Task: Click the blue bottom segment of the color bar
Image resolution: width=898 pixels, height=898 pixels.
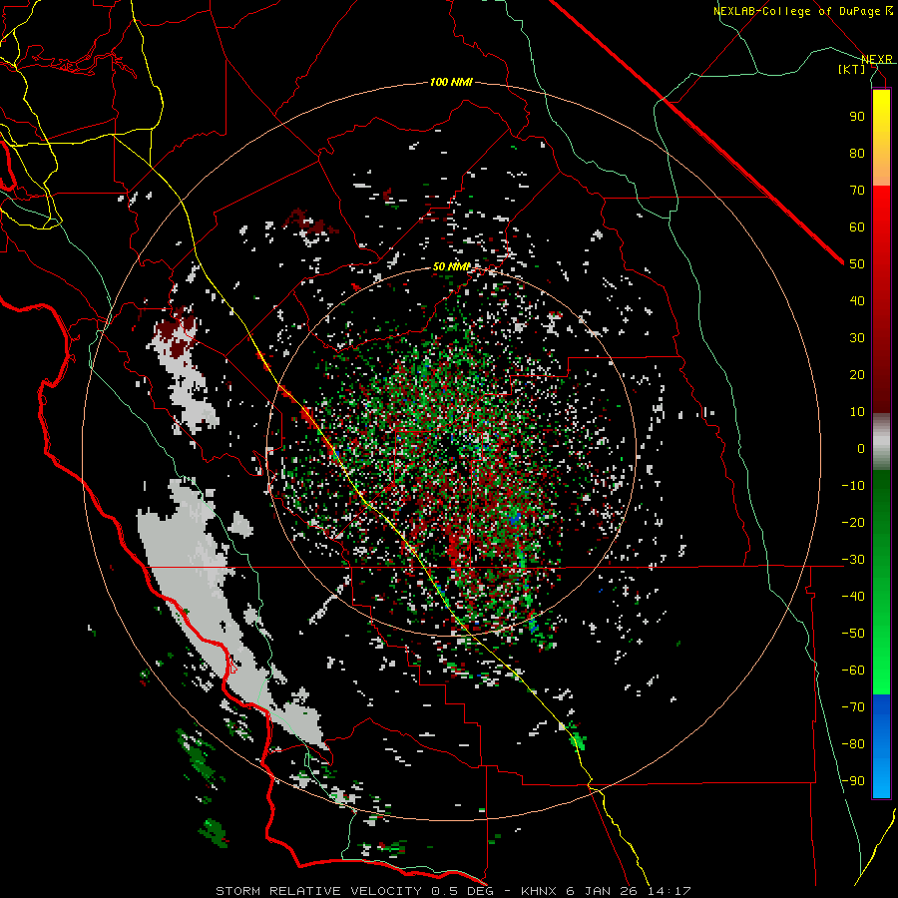Action: point(881,745)
